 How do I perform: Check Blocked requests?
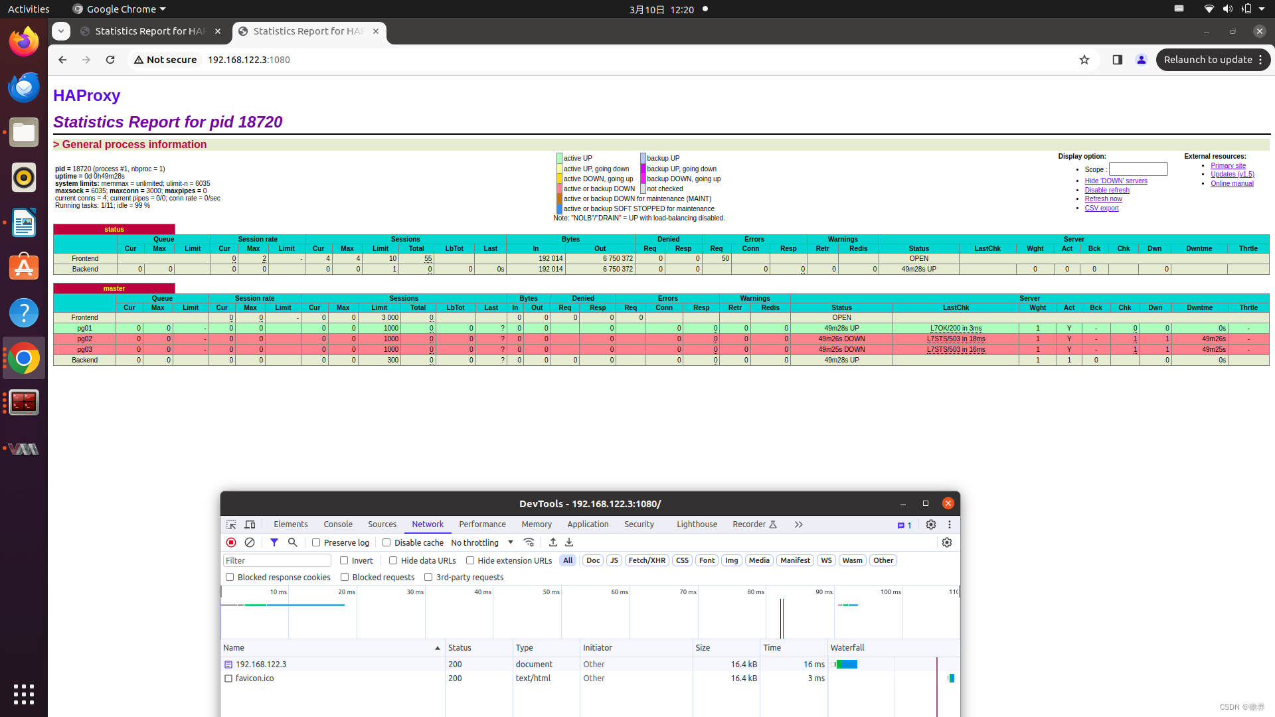pyautogui.click(x=345, y=577)
